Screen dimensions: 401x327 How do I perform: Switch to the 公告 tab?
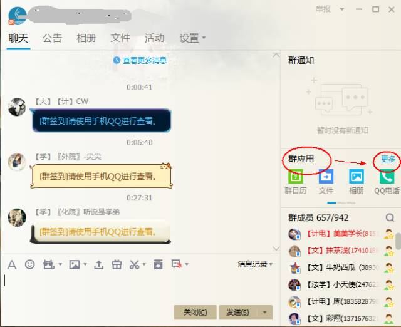pos(52,38)
